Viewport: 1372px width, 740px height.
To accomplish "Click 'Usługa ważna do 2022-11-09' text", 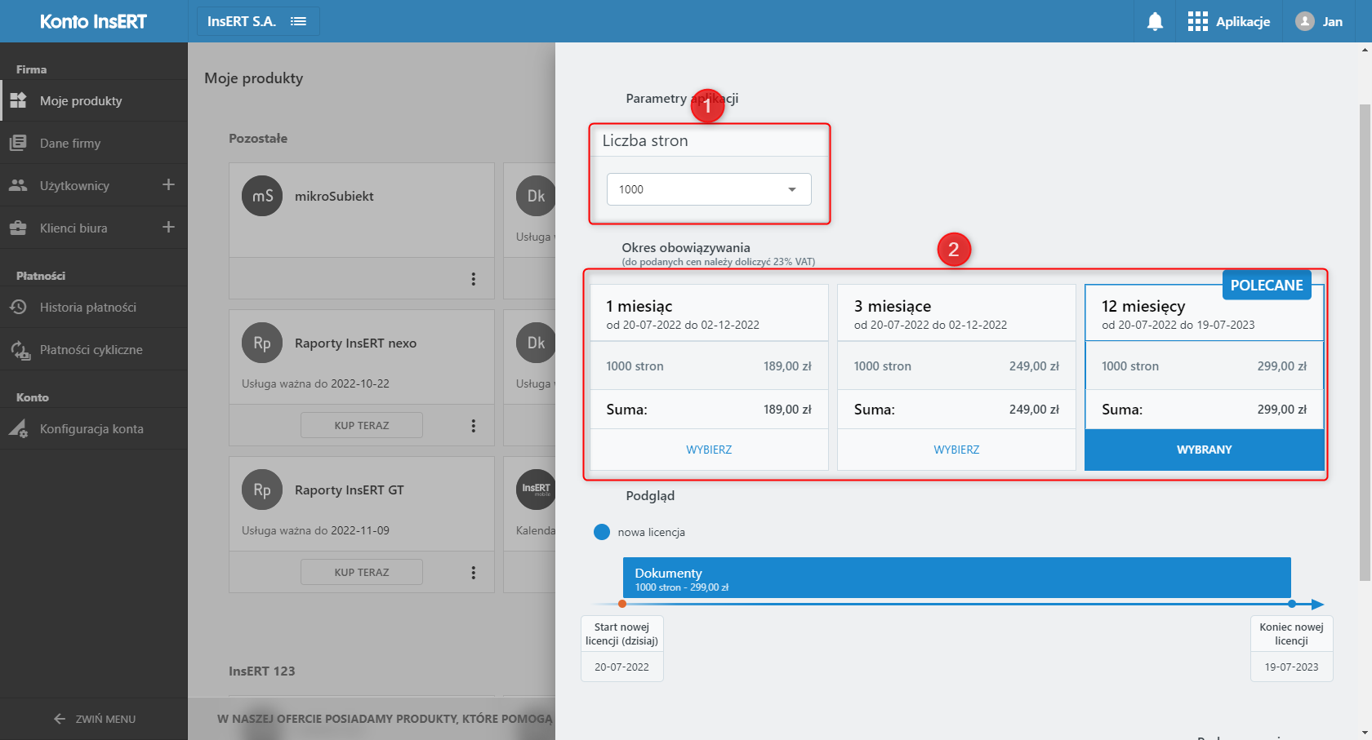I will click(x=315, y=530).
